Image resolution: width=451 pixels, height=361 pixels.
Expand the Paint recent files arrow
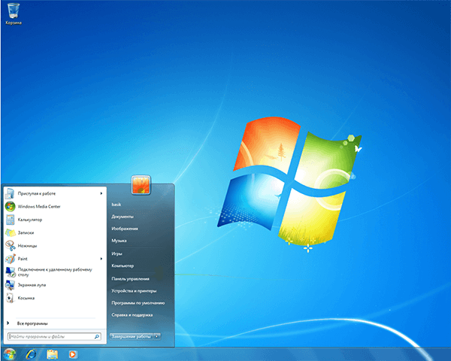[x=101, y=259]
